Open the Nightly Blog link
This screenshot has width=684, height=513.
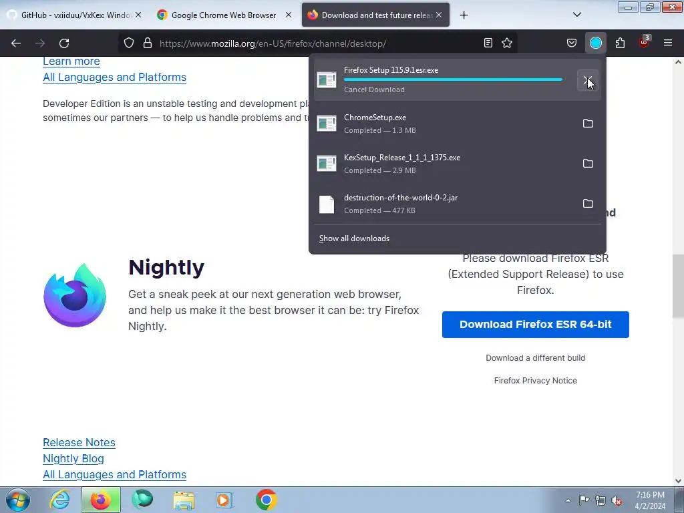(x=73, y=458)
